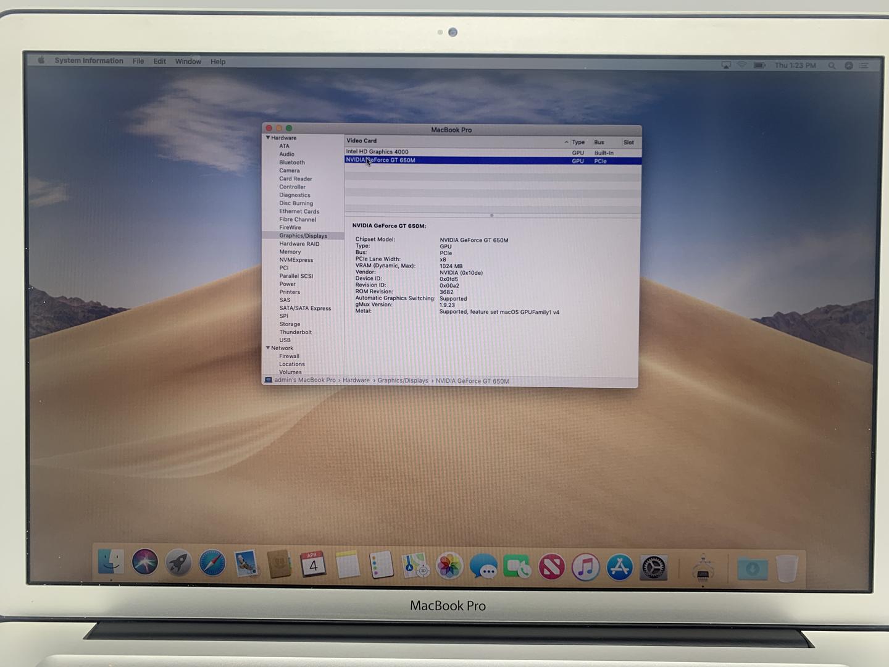Open Reminders app in Dock
Screen dimensions: 889x667
[381, 565]
